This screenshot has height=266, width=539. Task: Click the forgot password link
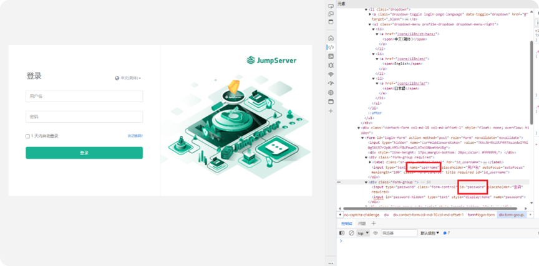click(x=135, y=136)
